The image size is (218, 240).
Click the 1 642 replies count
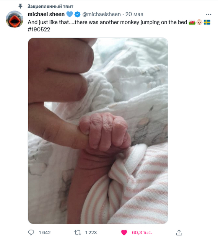45,233
